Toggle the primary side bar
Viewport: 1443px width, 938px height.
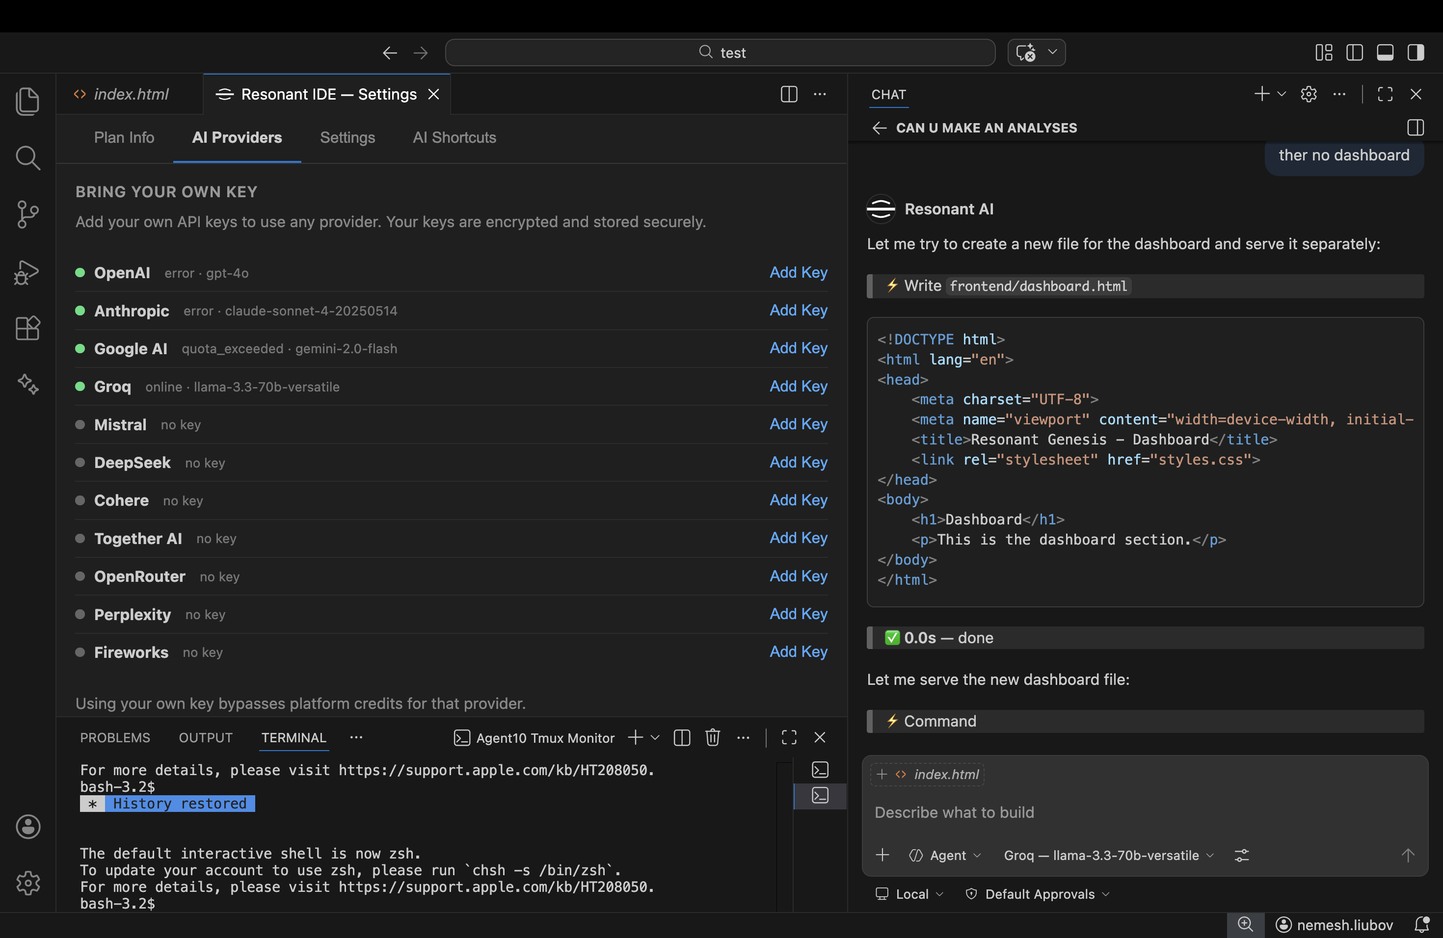1354,52
